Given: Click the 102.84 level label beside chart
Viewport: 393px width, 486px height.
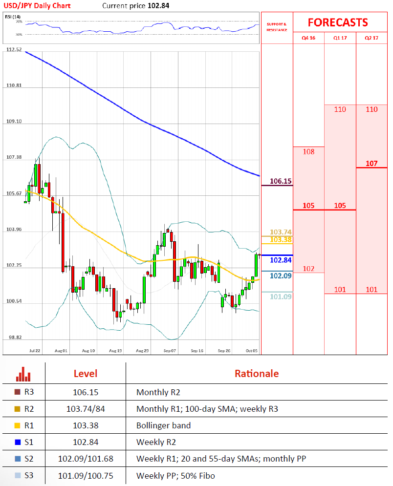Looking at the screenshot, I should click(281, 260).
